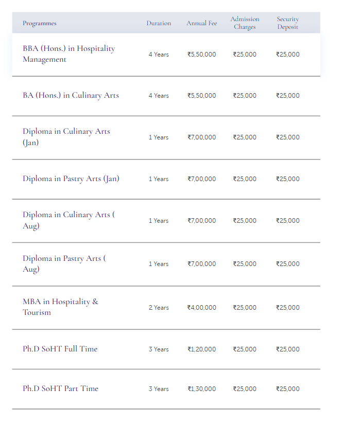
Task: Open Ph.D SoHT Full Time programme
Action: tap(60, 349)
